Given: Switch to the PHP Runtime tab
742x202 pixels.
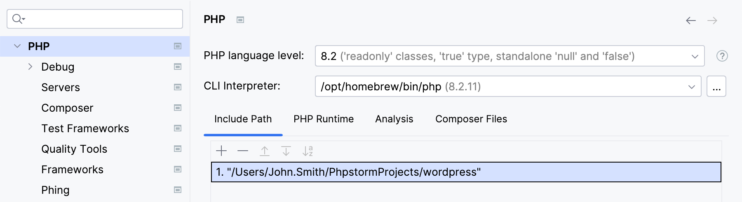Looking at the screenshot, I should click(x=324, y=119).
